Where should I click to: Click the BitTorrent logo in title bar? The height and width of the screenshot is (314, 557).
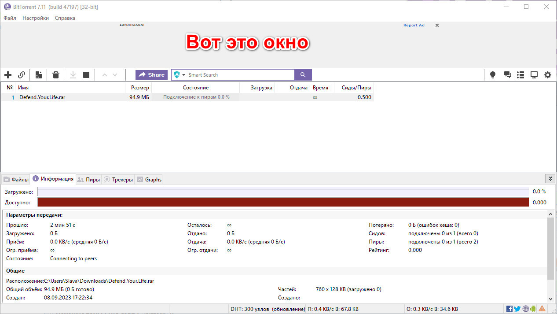pos(7,7)
